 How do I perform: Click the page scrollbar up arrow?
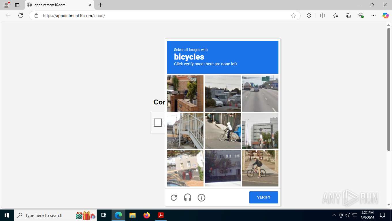pos(389,25)
